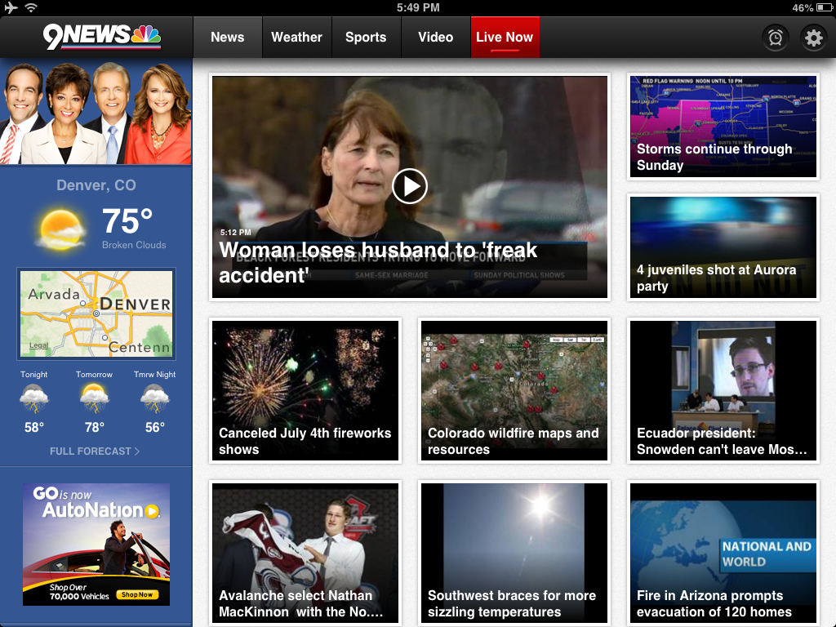
Task: Open Storms continue through Sunday story
Action: 723,127
